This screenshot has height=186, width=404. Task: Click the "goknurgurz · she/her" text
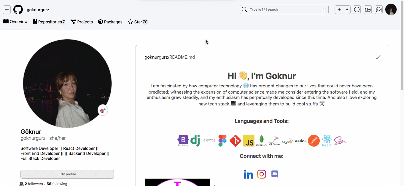43,138
